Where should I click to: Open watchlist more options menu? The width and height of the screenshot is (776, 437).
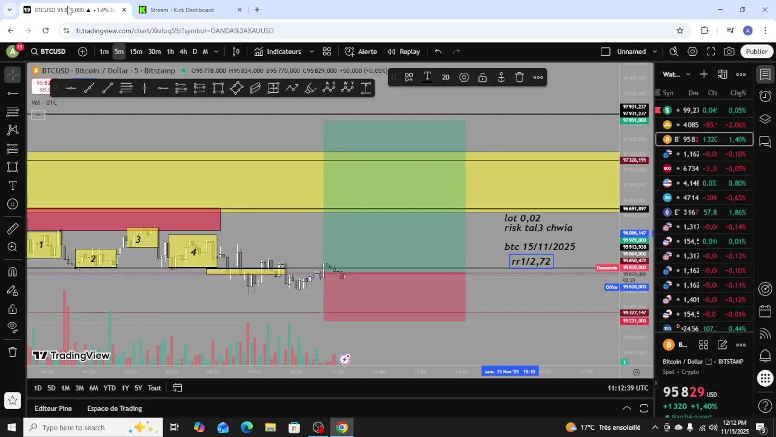pyautogui.click(x=741, y=75)
